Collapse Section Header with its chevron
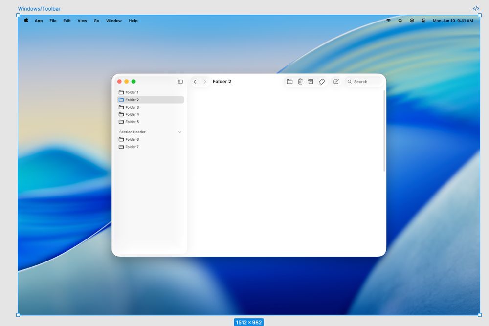This screenshot has width=489, height=326. pos(179,132)
